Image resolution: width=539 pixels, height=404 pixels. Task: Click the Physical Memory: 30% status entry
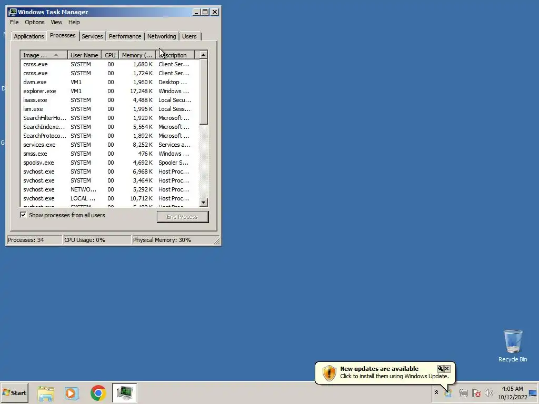(x=174, y=240)
